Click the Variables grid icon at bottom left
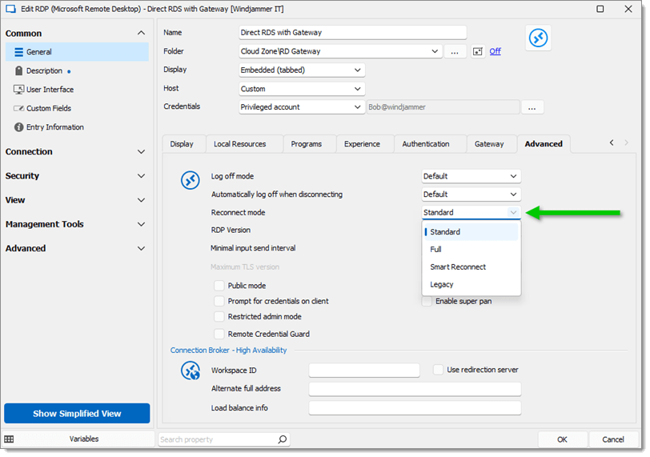This screenshot has height=457, width=650. [x=9, y=439]
